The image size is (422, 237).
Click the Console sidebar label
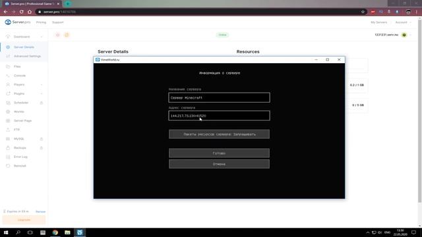(20, 76)
